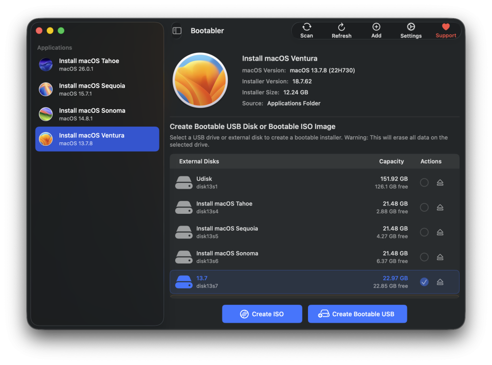The width and height of the screenshot is (492, 365).
Task: Eject the Udisk drive
Action: pyautogui.click(x=440, y=182)
